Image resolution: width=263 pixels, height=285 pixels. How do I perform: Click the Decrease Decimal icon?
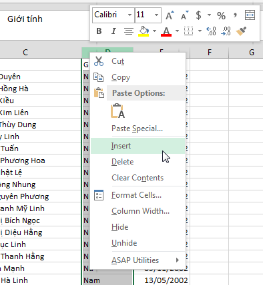click(x=226, y=31)
